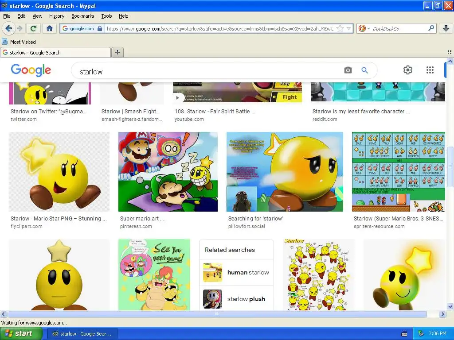Screen dimensions: 454x340
Task: Open the Super mario art pinterest image
Action: coord(168,172)
